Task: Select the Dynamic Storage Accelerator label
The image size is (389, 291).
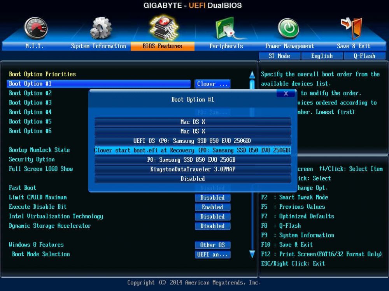Action: point(50,226)
